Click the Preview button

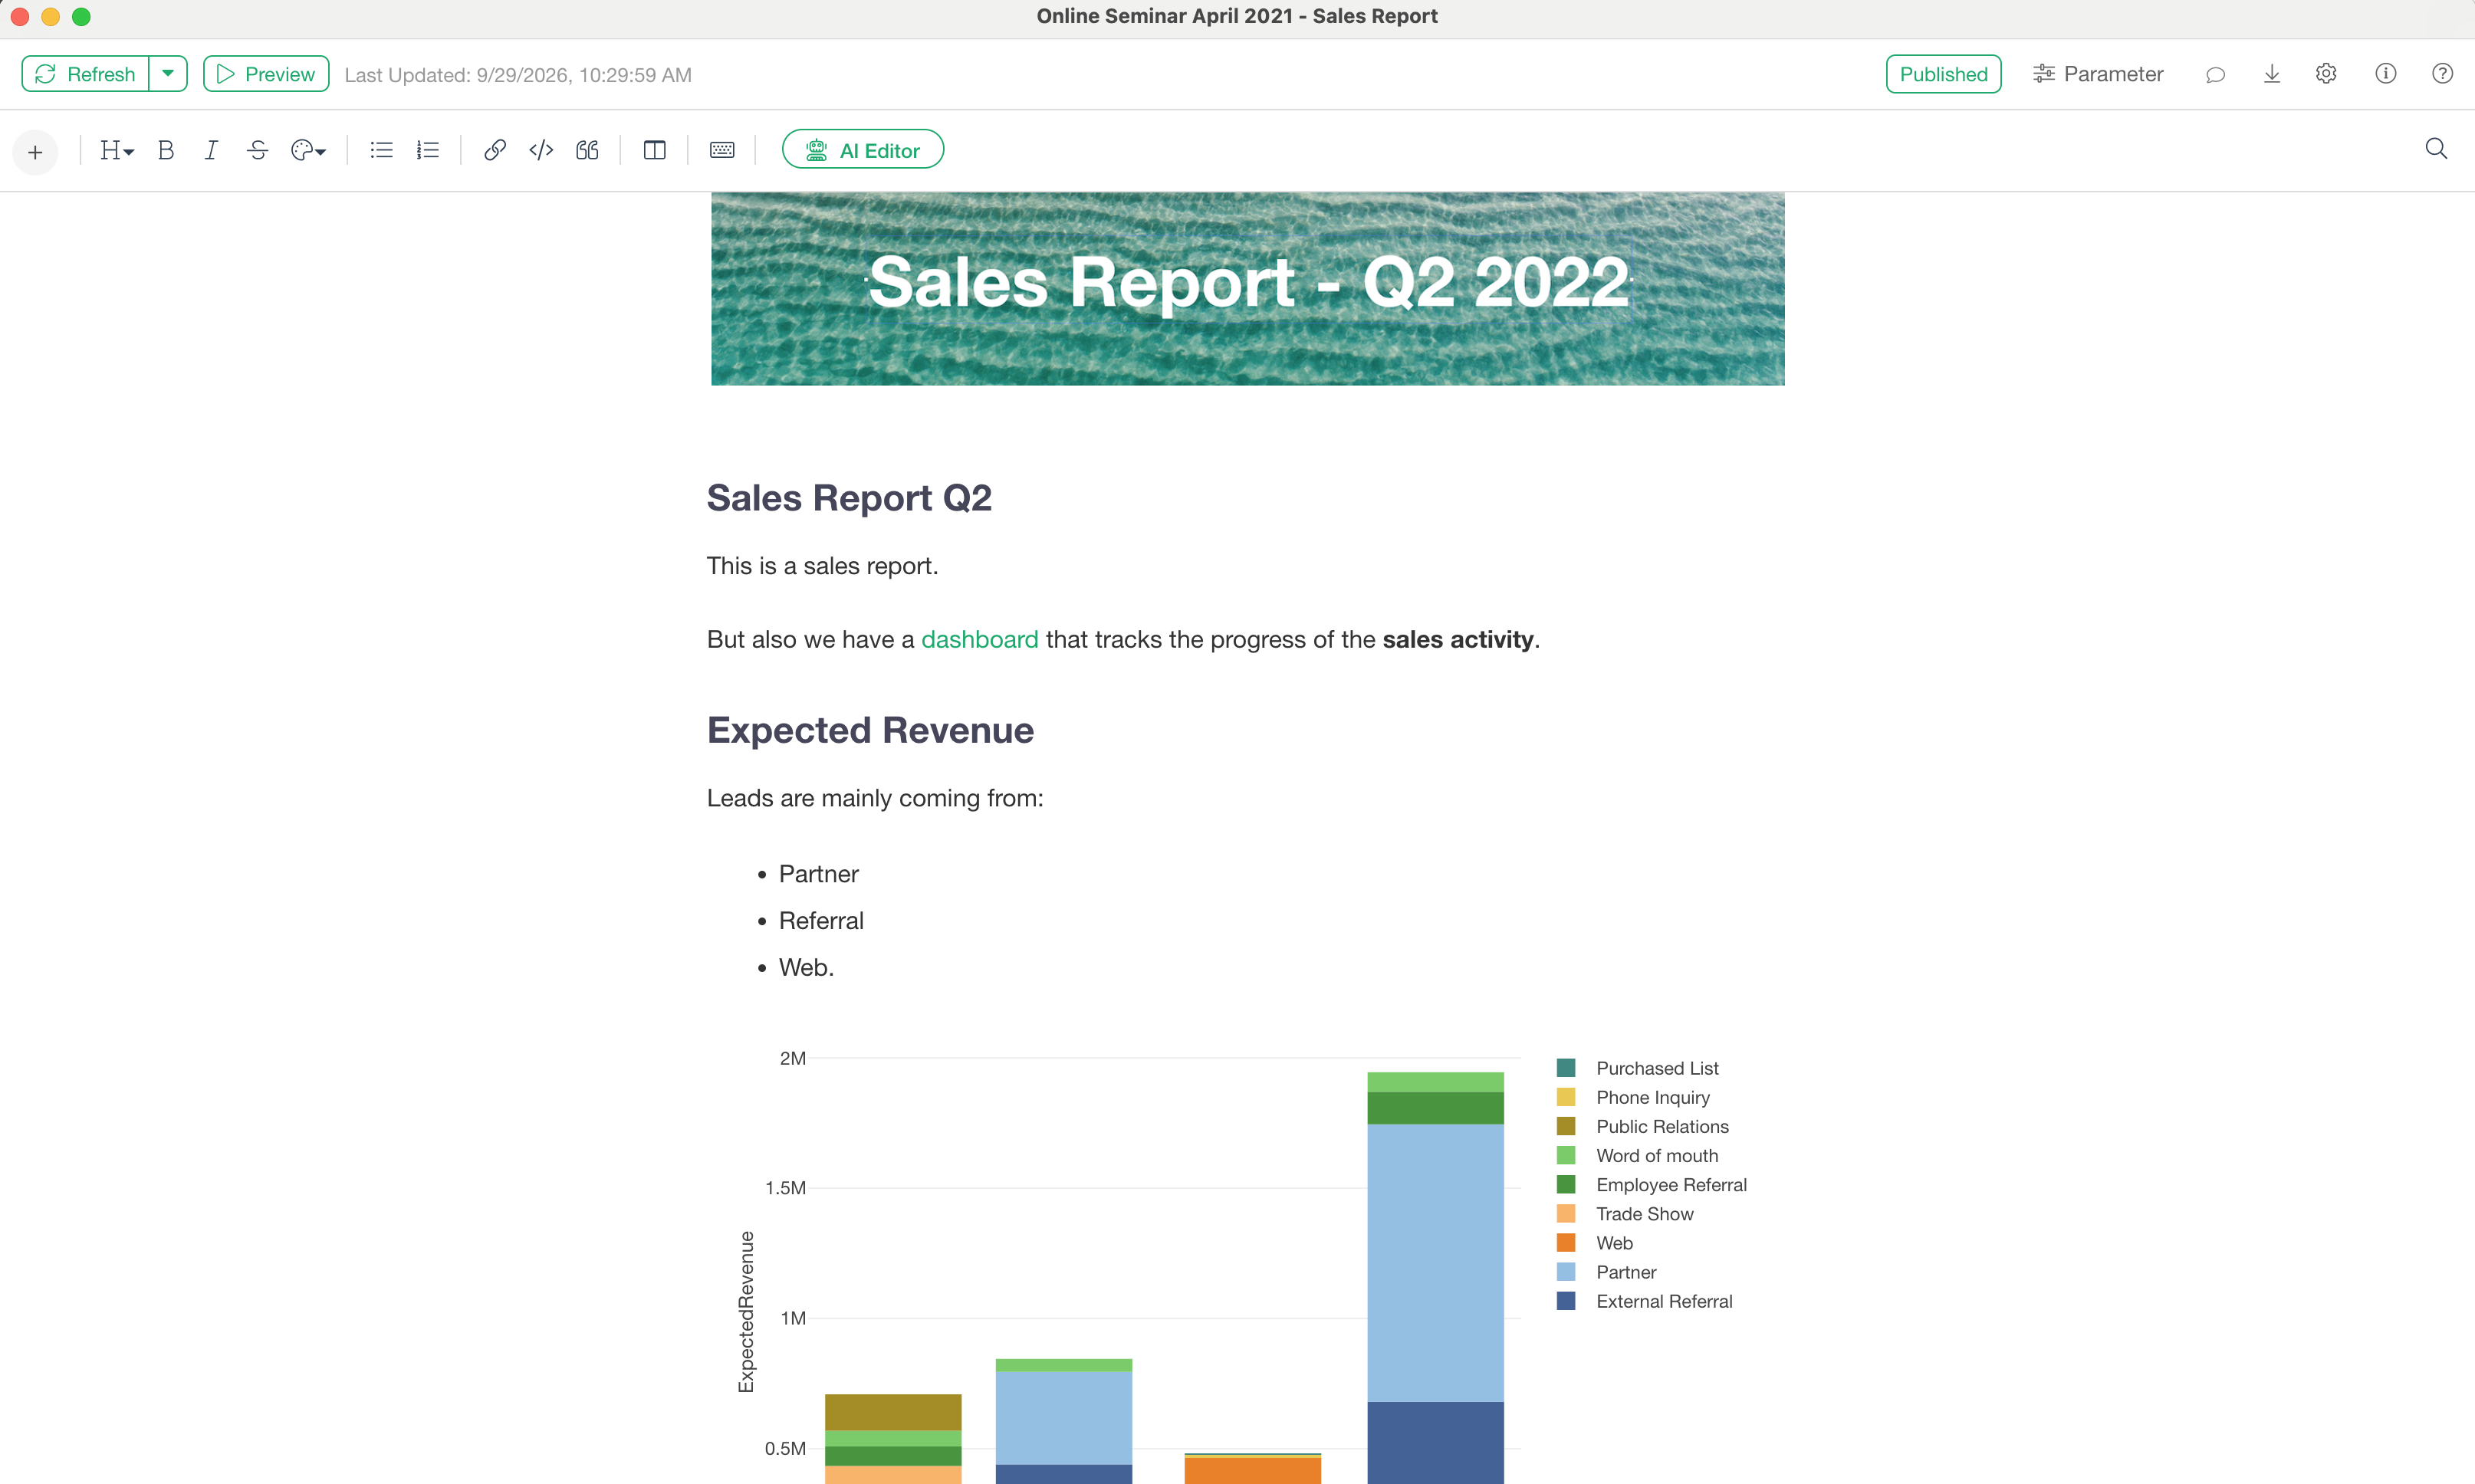coord(266,74)
